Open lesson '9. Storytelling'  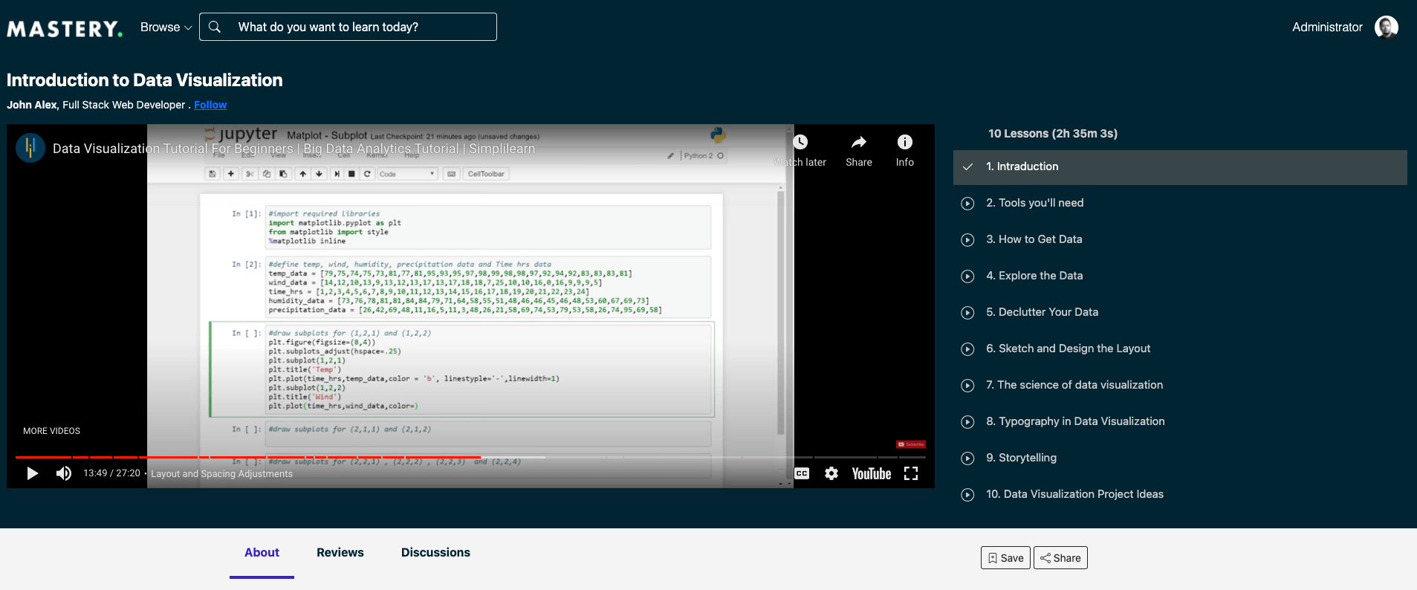coord(1022,458)
